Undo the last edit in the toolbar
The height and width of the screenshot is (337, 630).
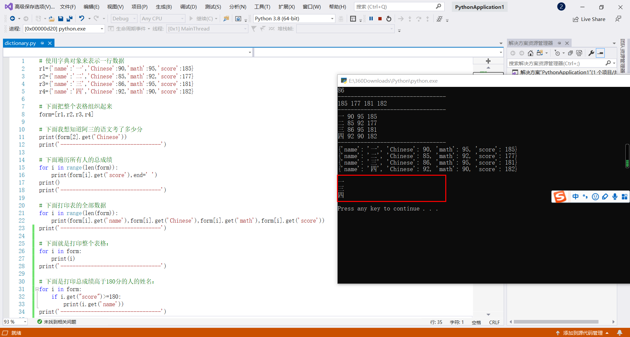point(82,19)
